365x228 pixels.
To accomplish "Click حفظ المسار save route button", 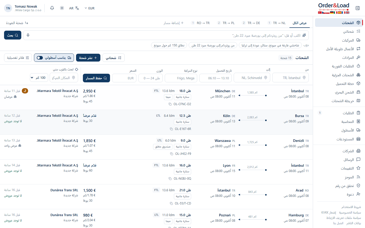I will click(96, 78).
